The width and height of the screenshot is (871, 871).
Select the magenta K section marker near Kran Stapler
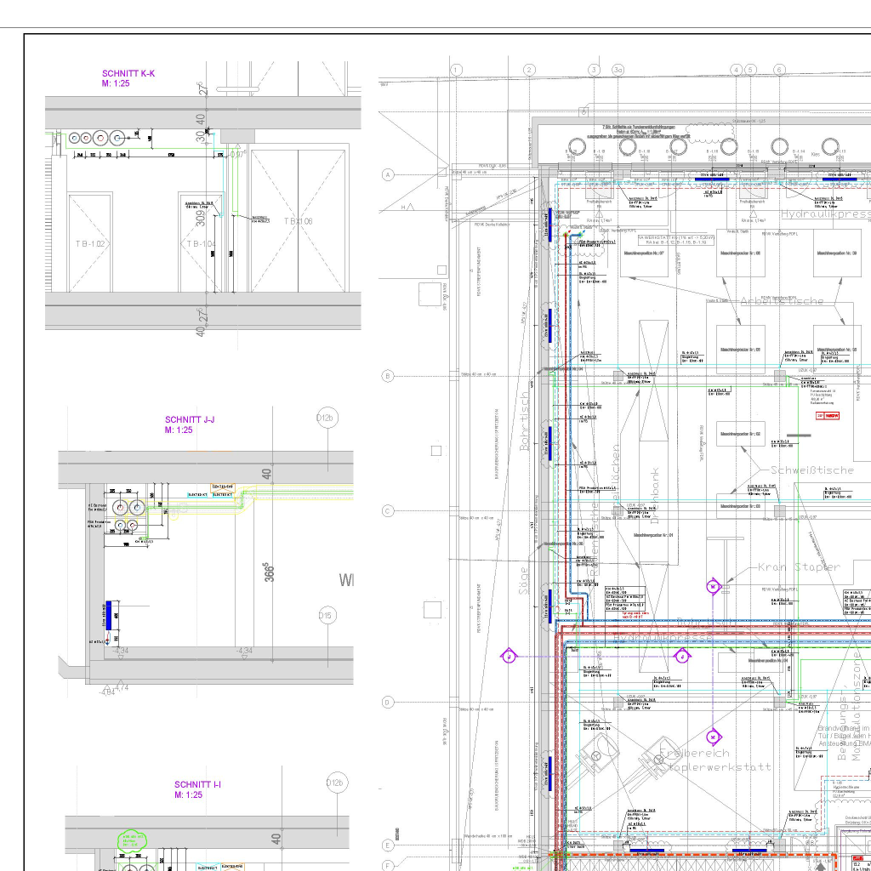713,585
